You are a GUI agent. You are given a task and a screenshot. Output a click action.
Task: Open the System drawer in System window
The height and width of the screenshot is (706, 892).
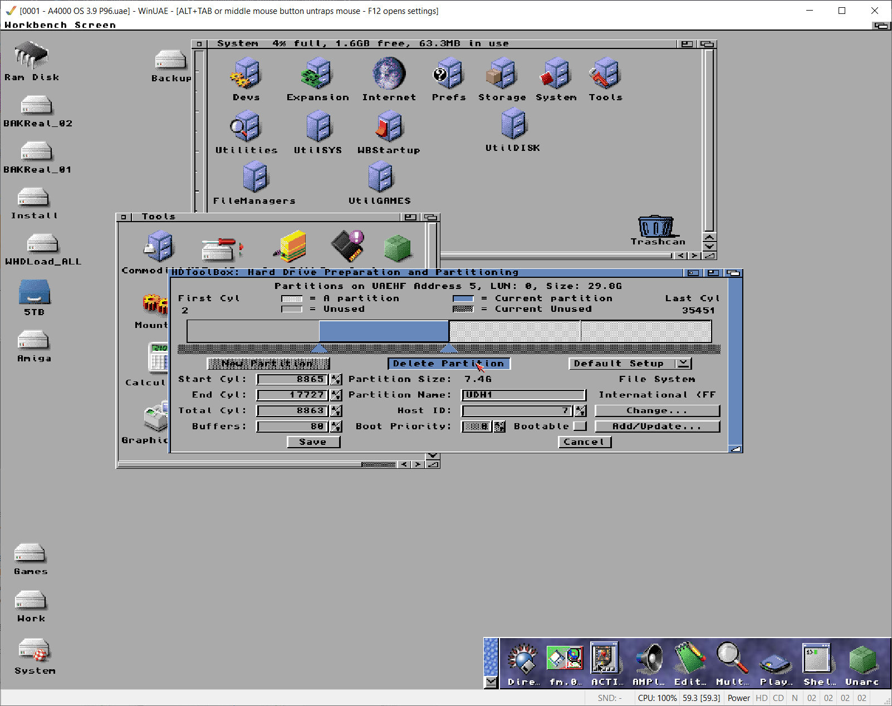click(556, 73)
